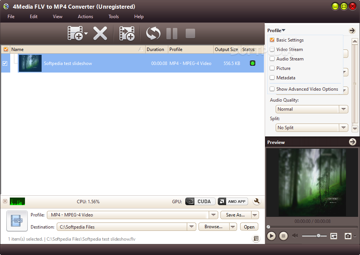Click the application logo in title bar
This screenshot has height=255, width=360.
pyautogui.click(x=6, y=6)
